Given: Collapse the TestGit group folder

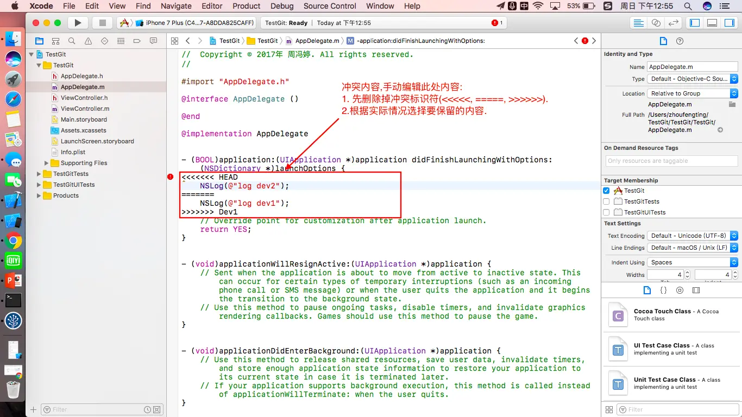Looking at the screenshot, I should click(x=39, y=65).
